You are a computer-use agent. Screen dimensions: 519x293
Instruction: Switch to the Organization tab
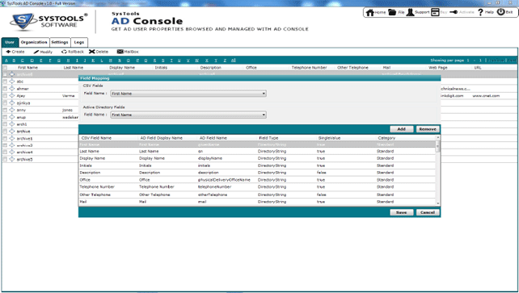[34, 42]
